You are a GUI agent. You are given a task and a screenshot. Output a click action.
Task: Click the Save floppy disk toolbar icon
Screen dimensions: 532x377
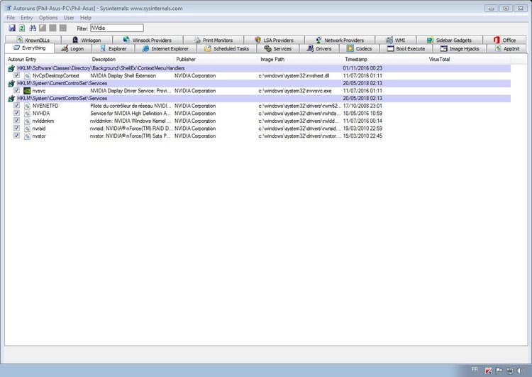12,28
